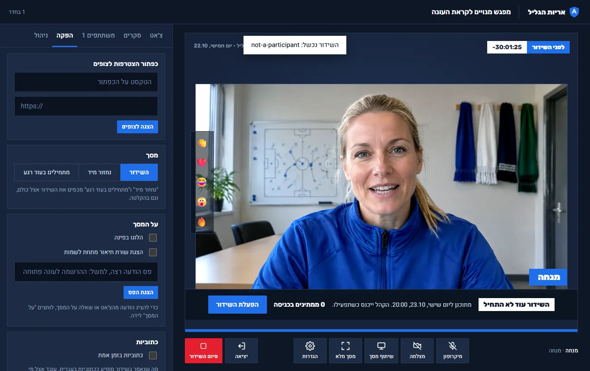Select the מתחילים בעוד רגע screen option
Screen dimensions: 590x371
[x=47, y=172]
